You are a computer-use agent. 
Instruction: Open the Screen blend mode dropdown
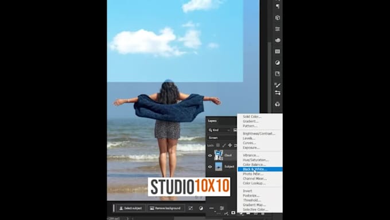click(x=222, y=138)
